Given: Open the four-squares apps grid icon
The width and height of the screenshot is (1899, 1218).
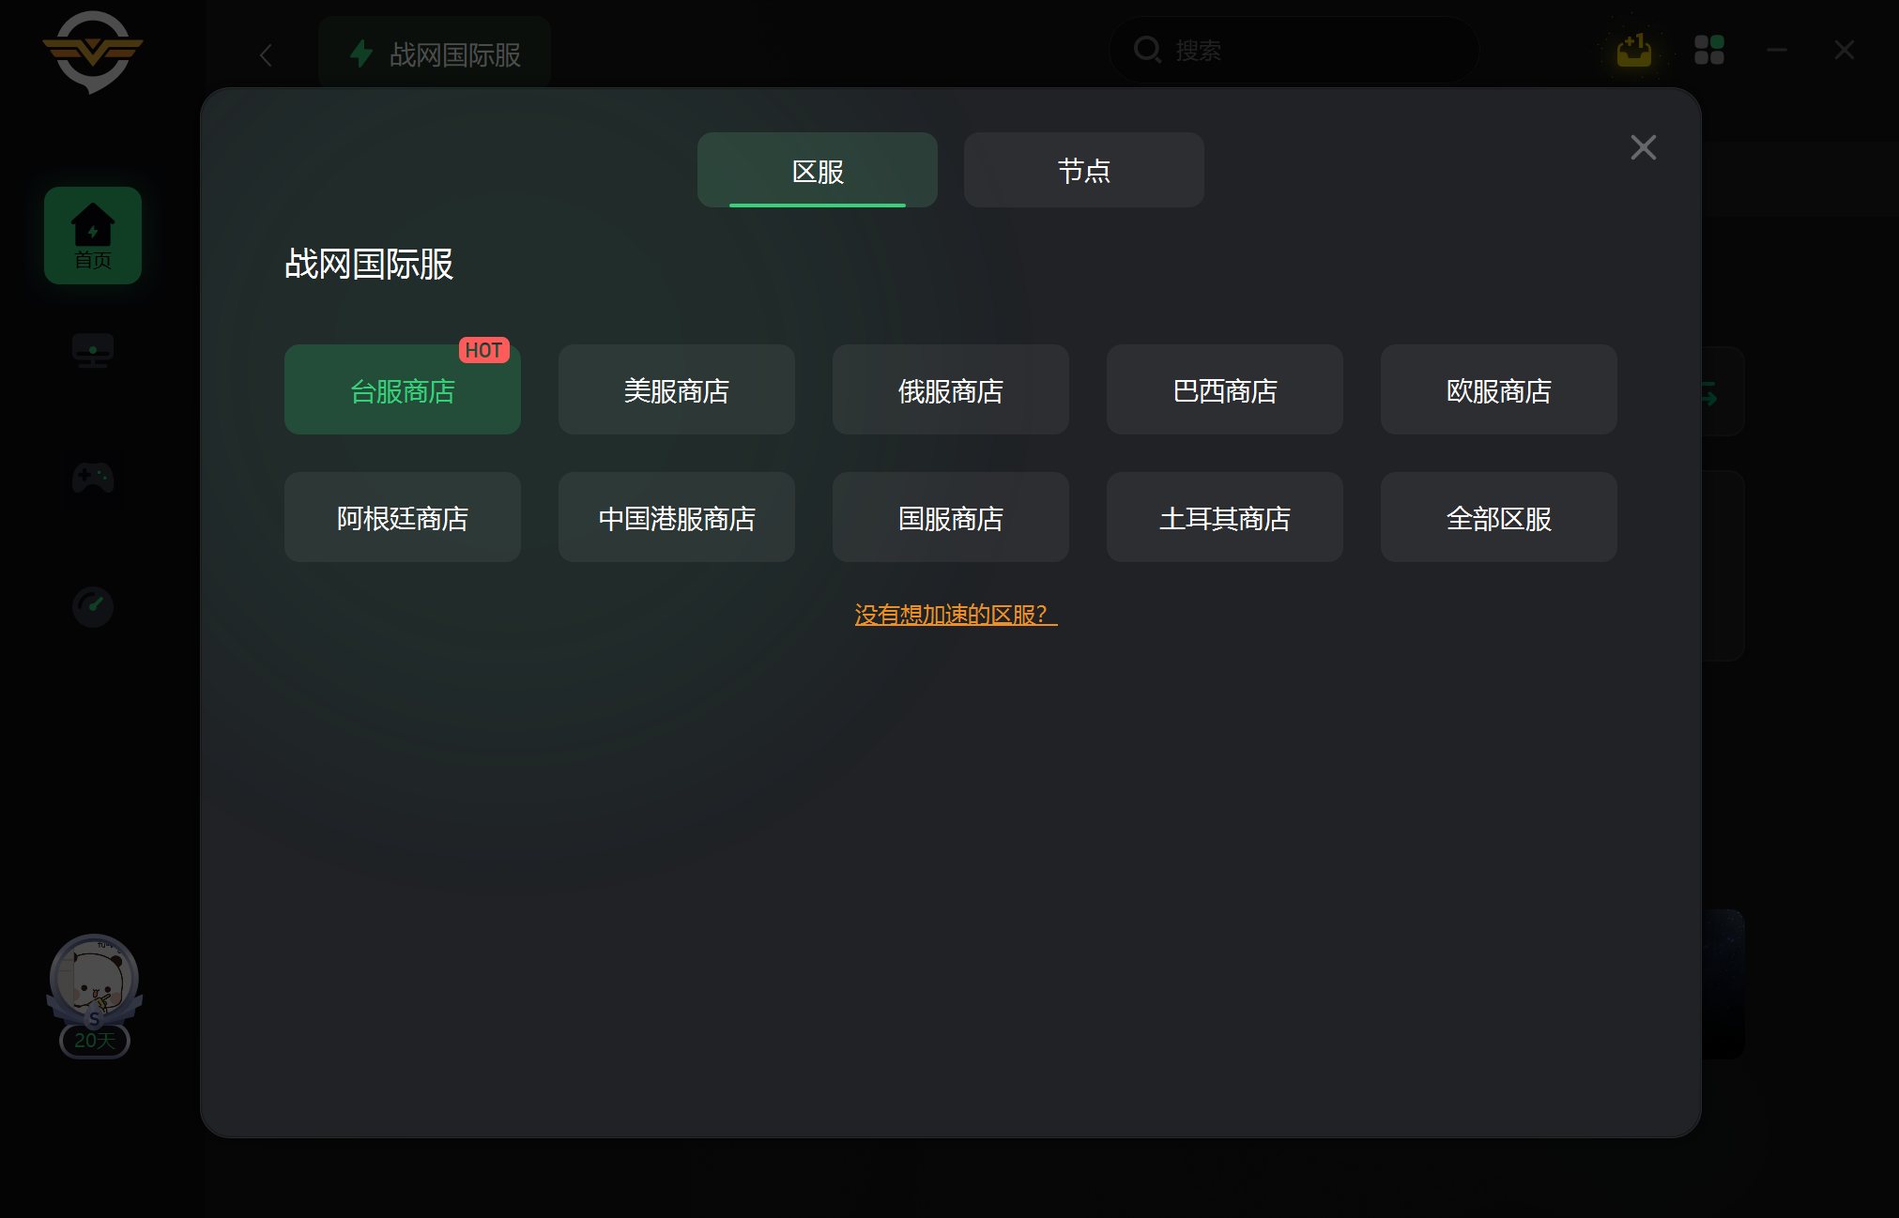Looking at the screenshot, I should [x=1709, y=50].
